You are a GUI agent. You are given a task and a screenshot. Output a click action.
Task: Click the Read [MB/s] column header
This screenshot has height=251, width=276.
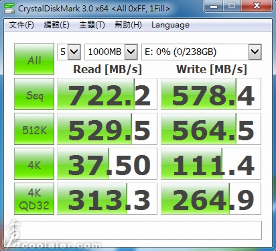pyautogui.click(x=107, y=69)
